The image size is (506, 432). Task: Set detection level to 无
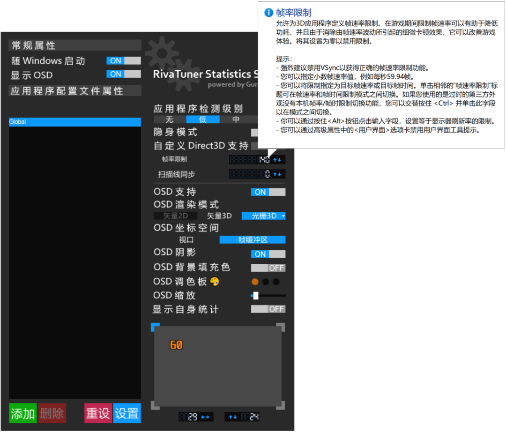(170, 119)
